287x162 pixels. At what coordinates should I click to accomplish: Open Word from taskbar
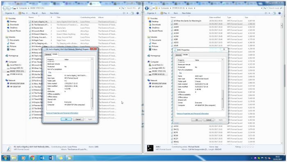coord(51,158)
